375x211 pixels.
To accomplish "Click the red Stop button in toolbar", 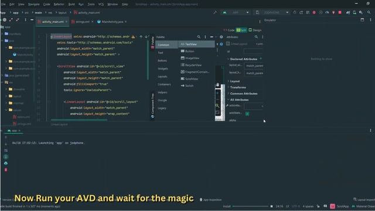I will point(340,12).
